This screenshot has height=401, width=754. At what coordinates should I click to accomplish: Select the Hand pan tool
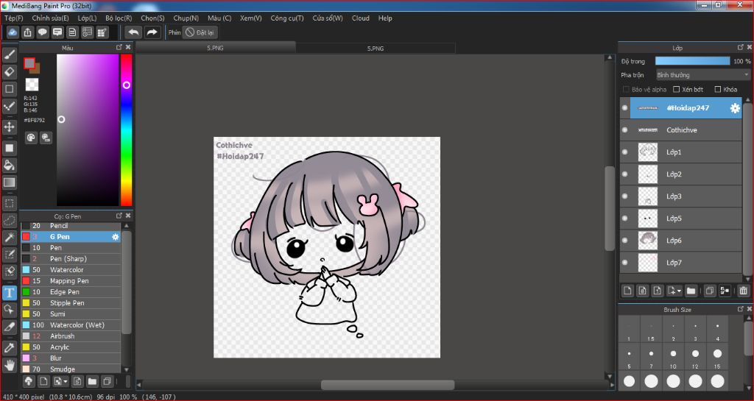(9, 366)
